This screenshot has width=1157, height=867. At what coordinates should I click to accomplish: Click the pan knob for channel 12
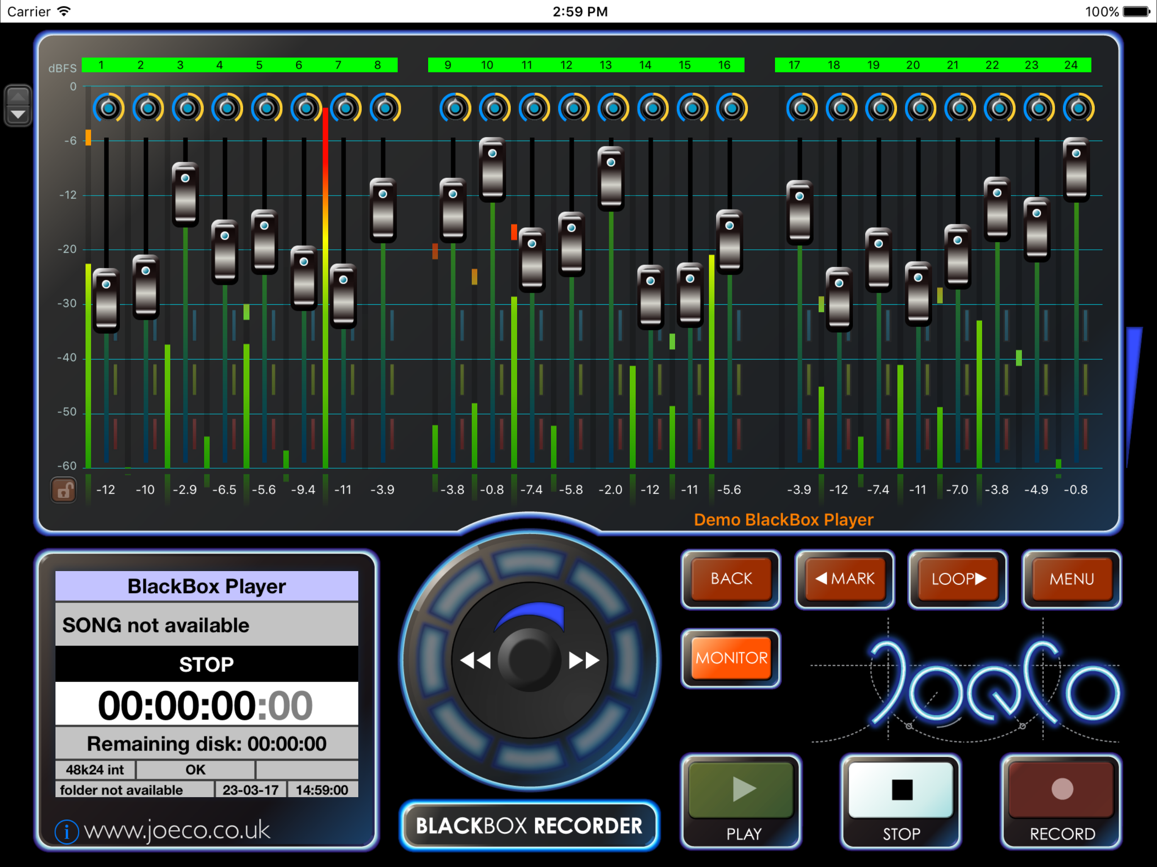[x=574, y=108]
